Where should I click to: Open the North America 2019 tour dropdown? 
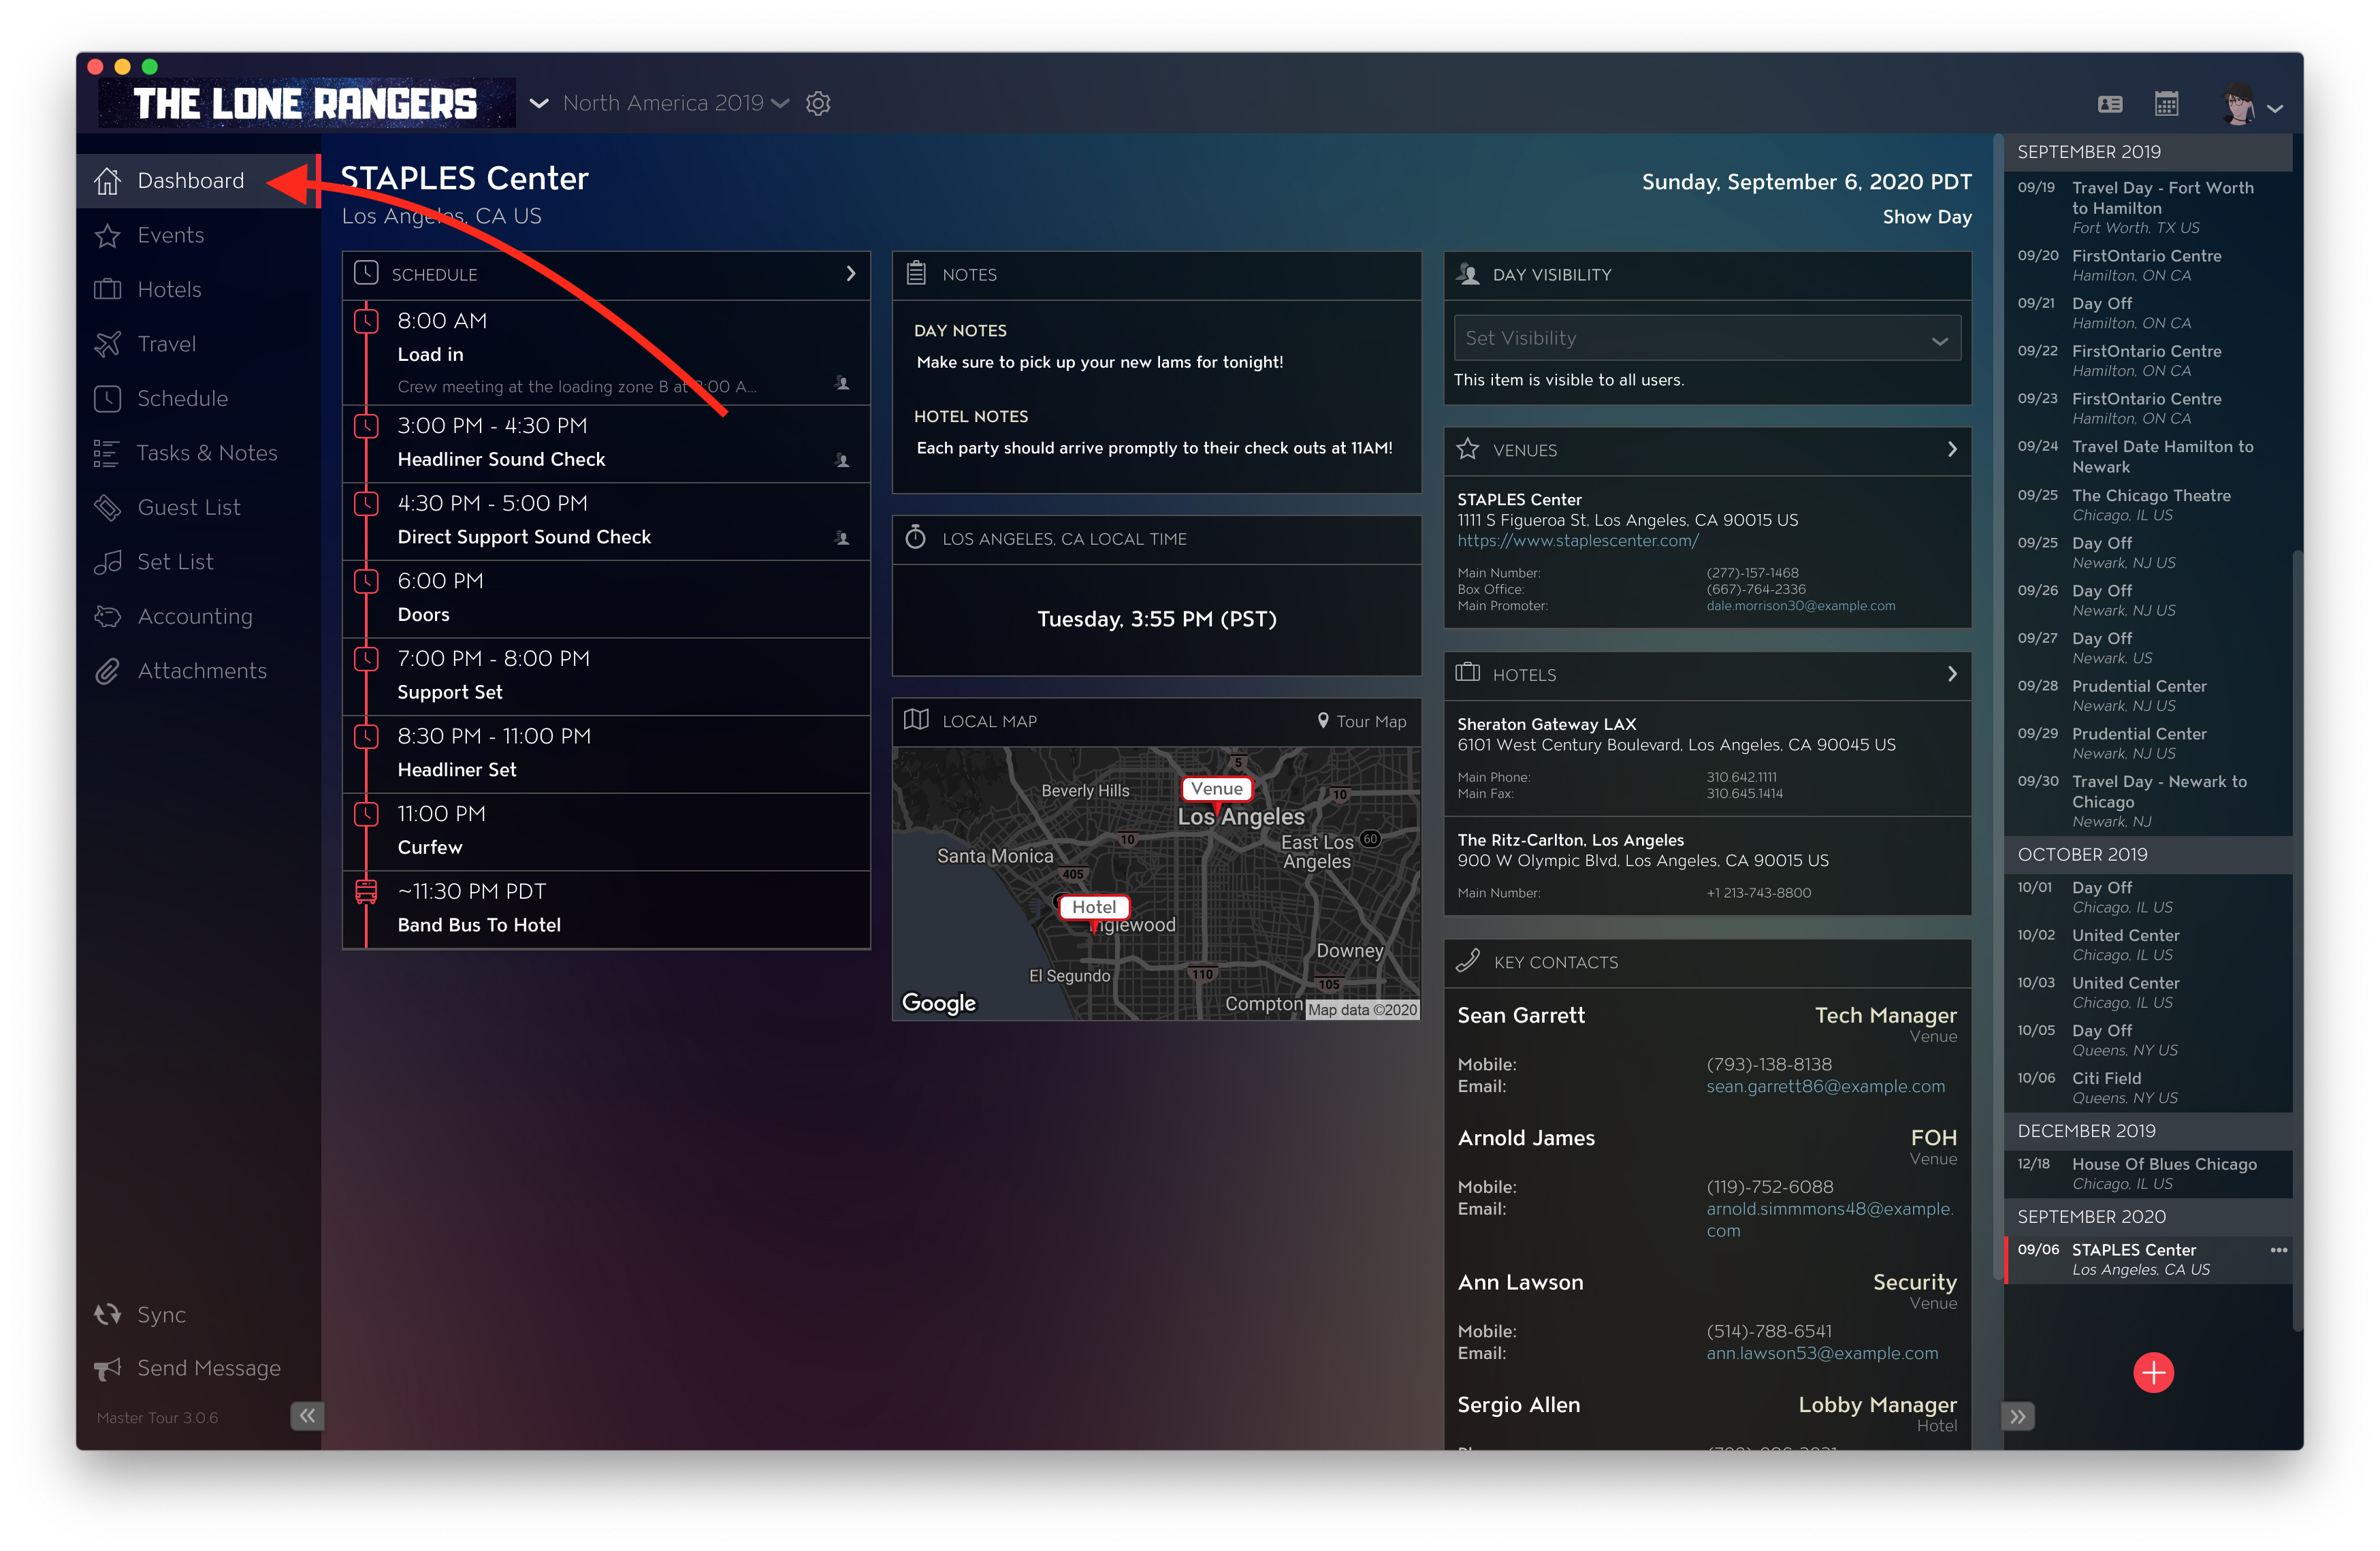tap(676, 103)
